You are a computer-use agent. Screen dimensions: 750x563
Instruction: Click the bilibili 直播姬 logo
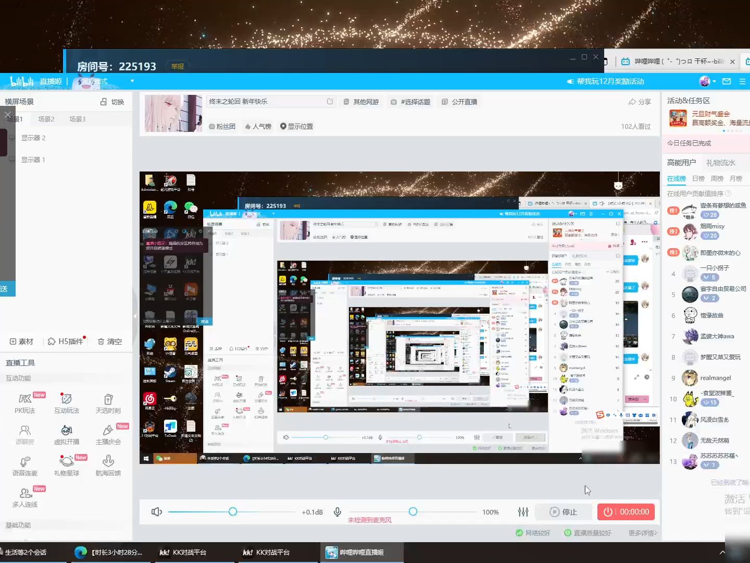[x=36, y=81]
